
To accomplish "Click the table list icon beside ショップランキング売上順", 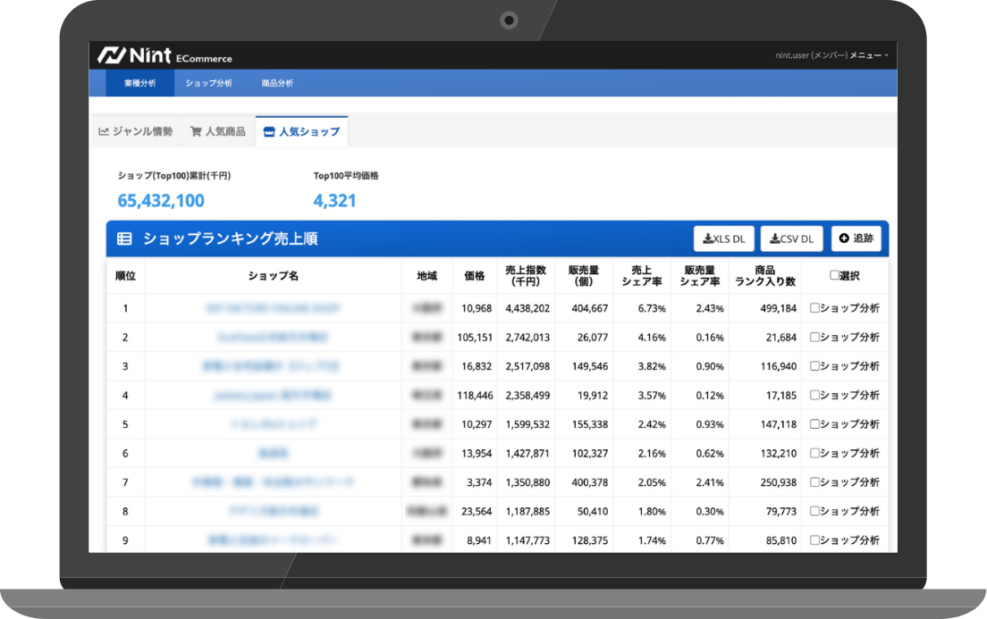I will [x=124, y=239].
